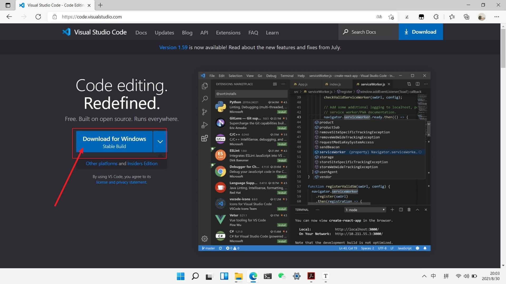Open Adobe Acrobat on taskbar
Image resolution: width=506 pixels, height=284 pixels.
(311, 276)
